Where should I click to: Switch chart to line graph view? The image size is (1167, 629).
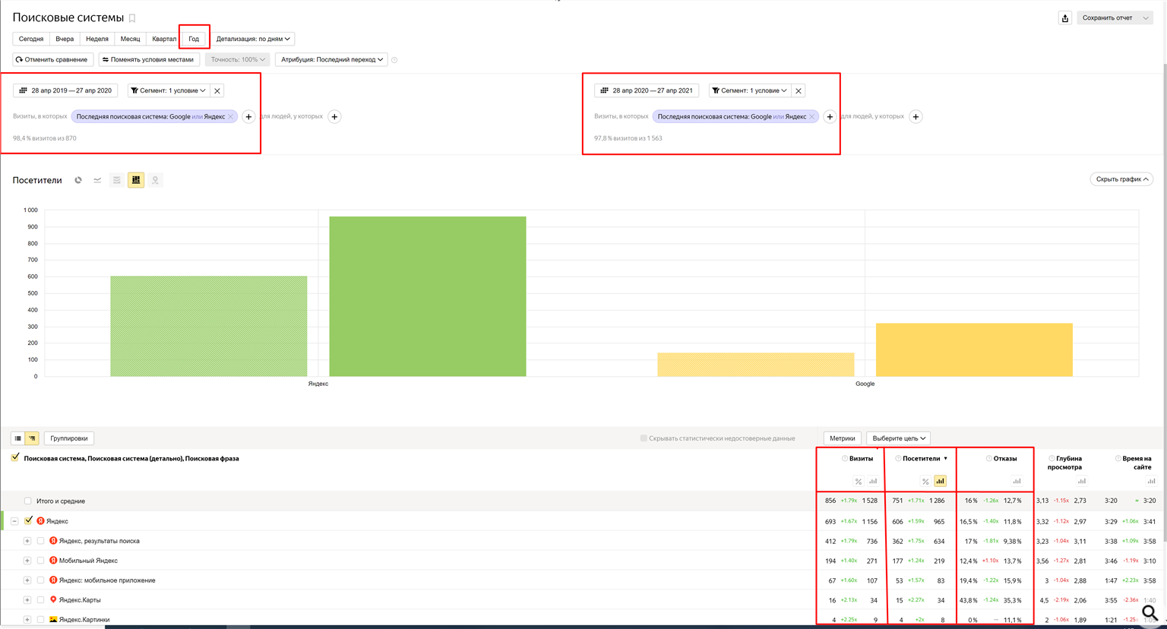[x=97, y=180]
